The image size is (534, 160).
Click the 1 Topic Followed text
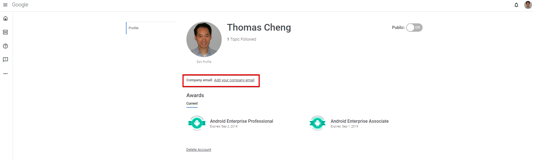point(242,39)
